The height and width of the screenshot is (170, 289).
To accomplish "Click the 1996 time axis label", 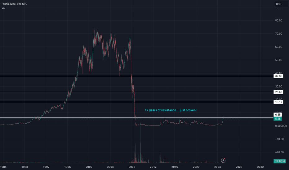I will pos(68,167).
